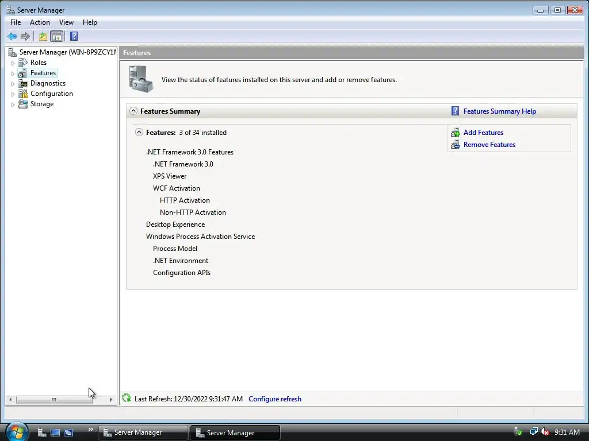Viewport: 589px width, 441px height.
Task: Click the XPS Viewer entry
Action: pos(170,176)
